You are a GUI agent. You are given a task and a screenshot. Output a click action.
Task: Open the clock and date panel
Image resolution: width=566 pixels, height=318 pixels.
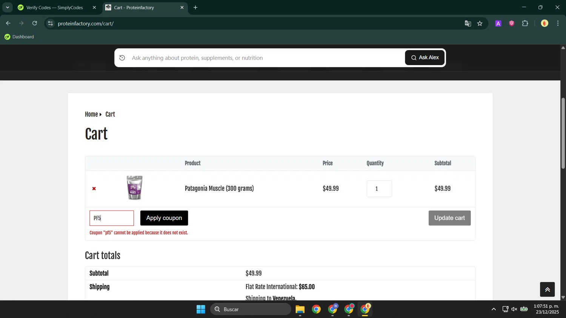[x=546, y=309]
